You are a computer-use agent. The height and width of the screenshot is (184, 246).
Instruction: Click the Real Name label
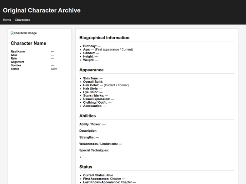pyautogui.click(x=18, y=51)
